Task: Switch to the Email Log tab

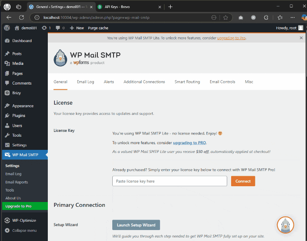Action: [86, 82]
